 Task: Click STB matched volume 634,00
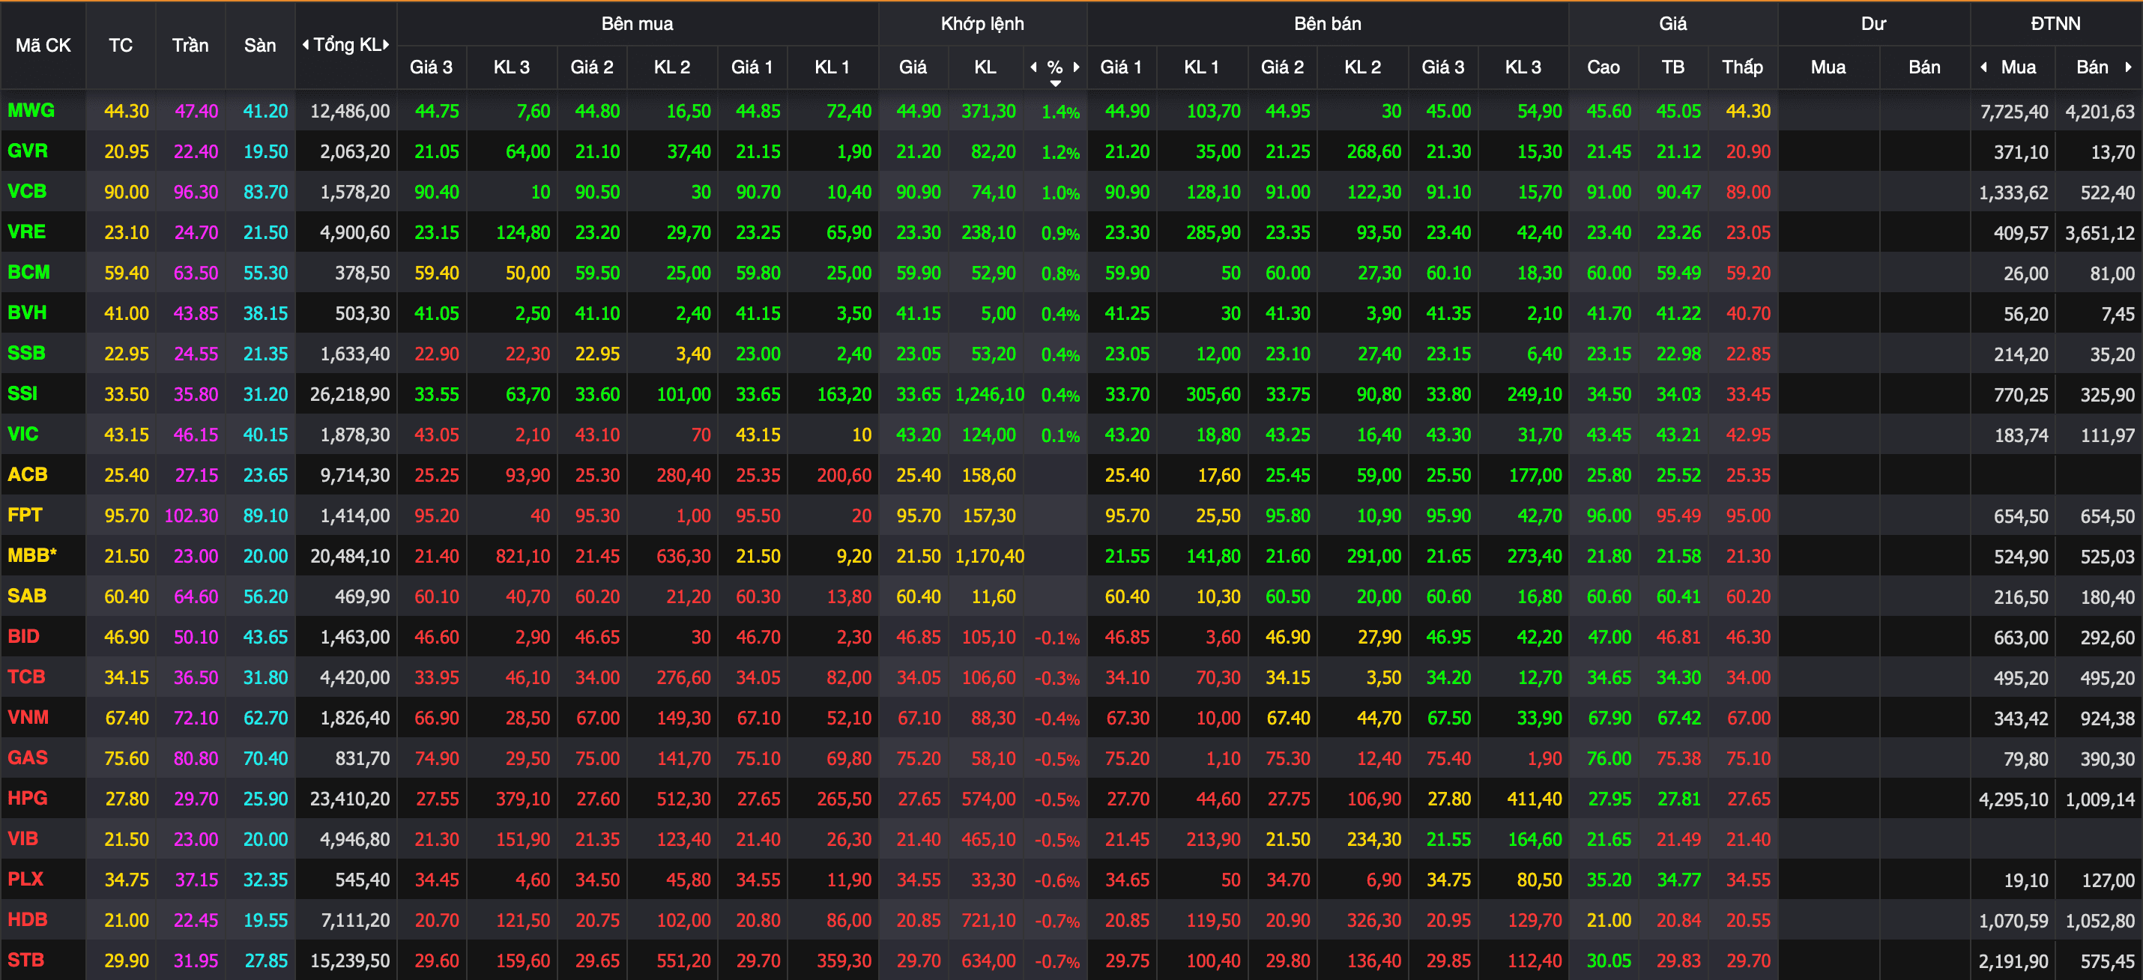(x=988, y=961)
